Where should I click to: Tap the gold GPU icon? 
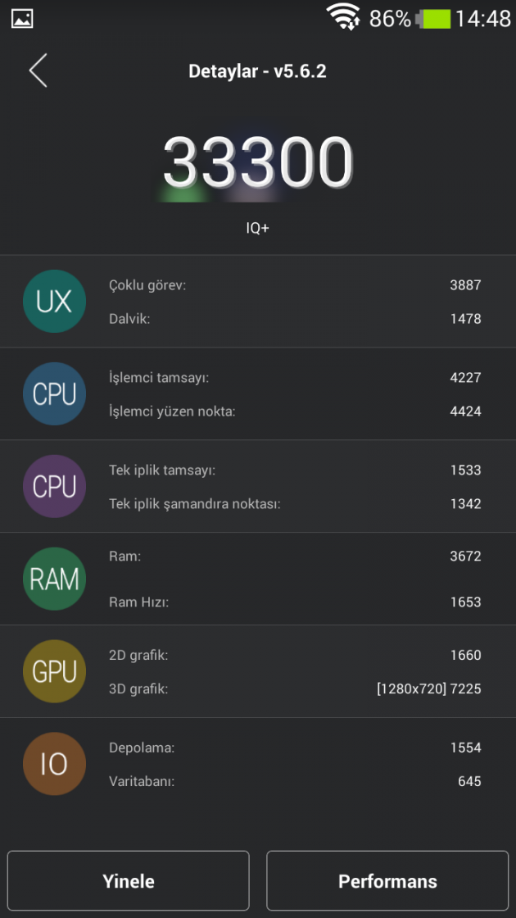54,671
